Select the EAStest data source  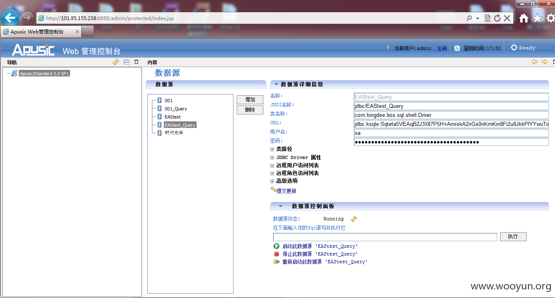(172, 117)
